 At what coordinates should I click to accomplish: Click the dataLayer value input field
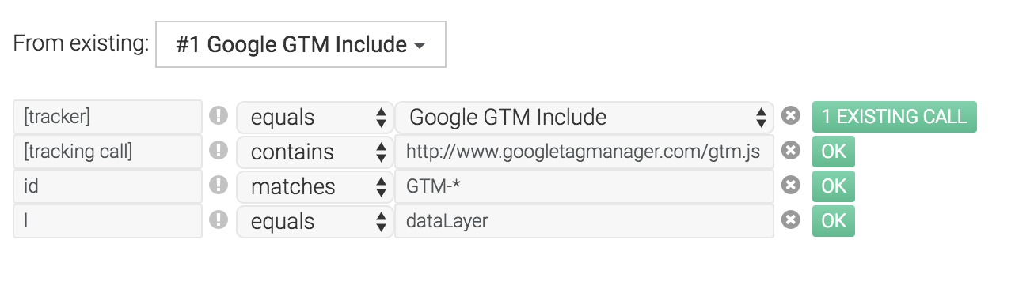click(584, 221)
